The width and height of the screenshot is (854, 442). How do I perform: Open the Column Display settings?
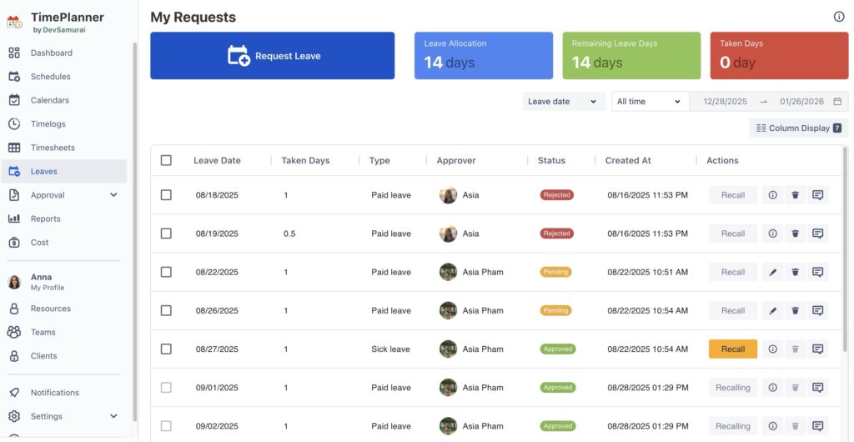click(x=798, y=128)
